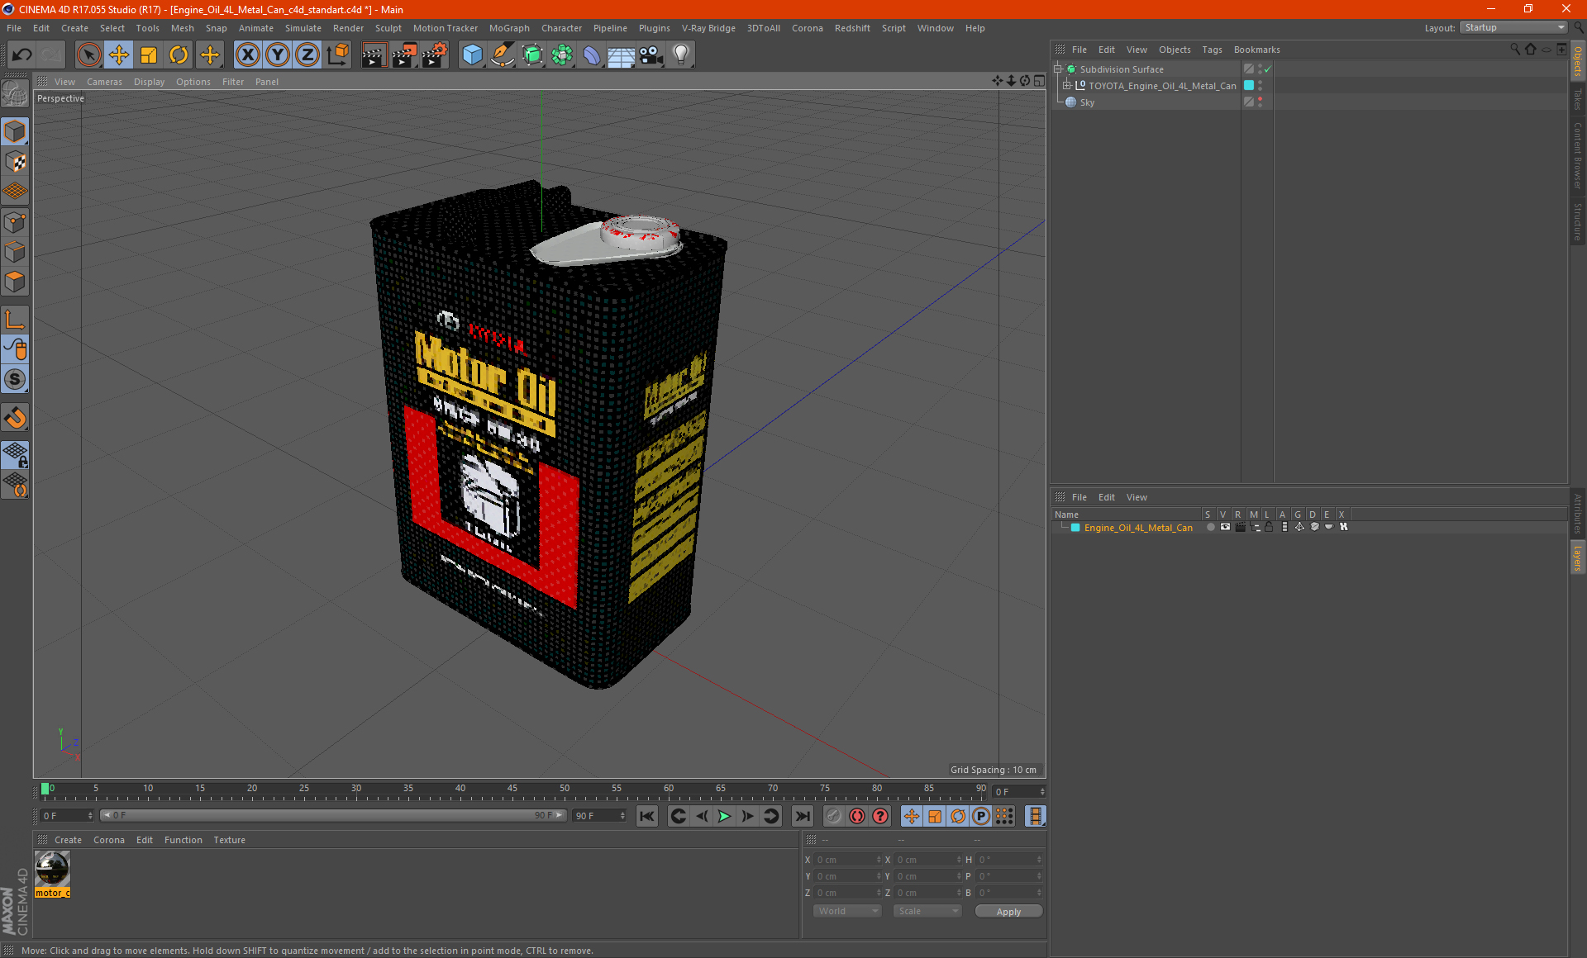Enable the Axis tool
Viewport: 1587px width, 958px height.
[x=16, y=320]
